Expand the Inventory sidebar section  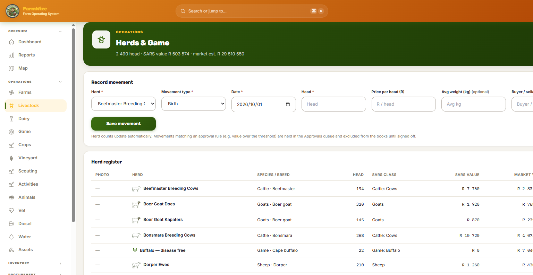pyautogui.click(x=60, y=263)
